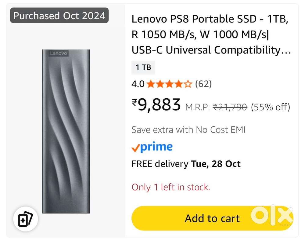The width and height of the screenshot is (305, 241).
Task: Click the struck-through M.R.P. ₹21,790
Action: tap(230, 107)
